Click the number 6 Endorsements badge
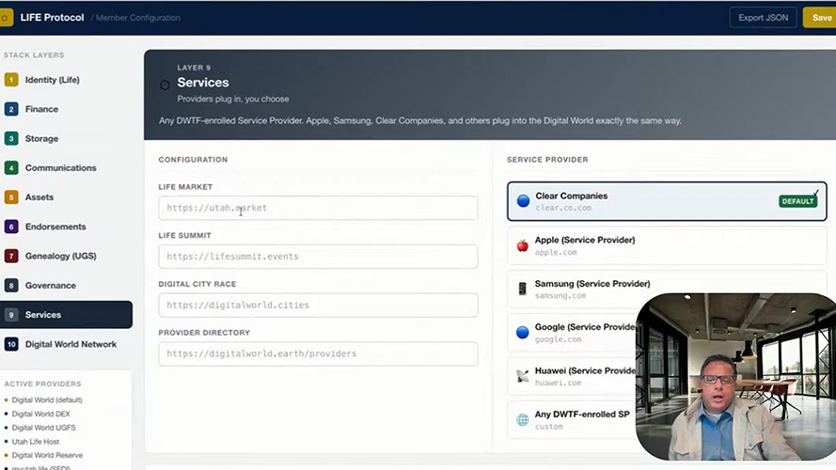The image size is (836, 470). pos(11,227)
